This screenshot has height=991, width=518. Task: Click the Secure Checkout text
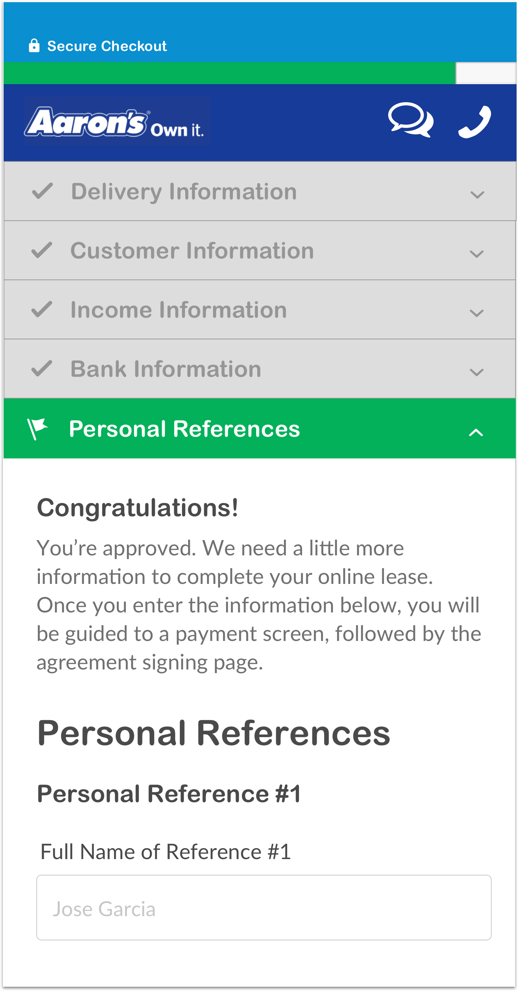pos(107,46)
